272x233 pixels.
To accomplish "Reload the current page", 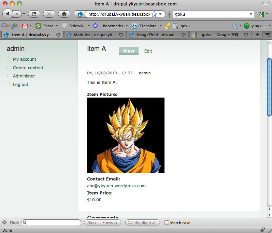I will coord(34,14).
